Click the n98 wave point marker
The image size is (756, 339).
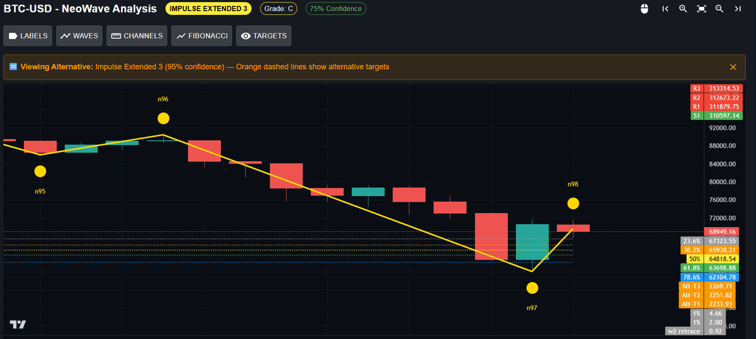click(x=573, y=203)
